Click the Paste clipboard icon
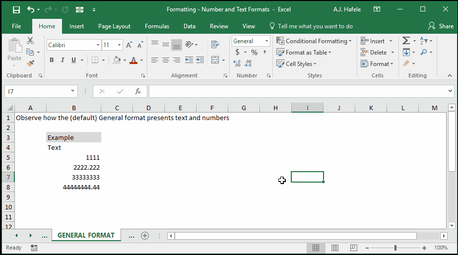Image resolution: width=458 pixels, height=255 pixels. [14, 46]
